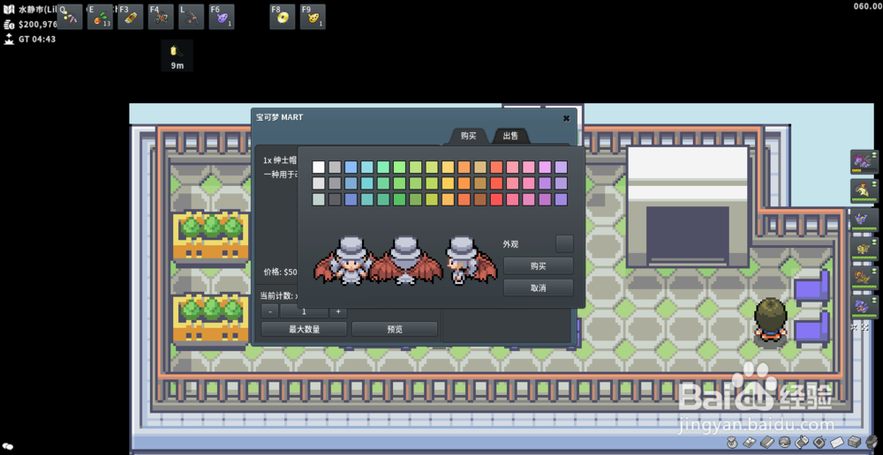Pick the darkest gray swatch in bottom row

[x=335, y=199]
